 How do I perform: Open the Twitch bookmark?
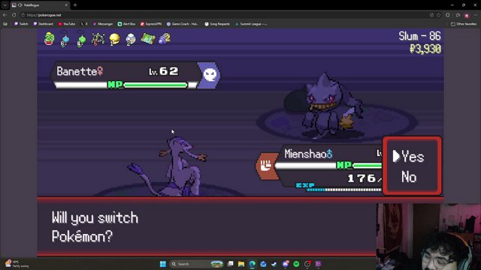coord(21,24)
